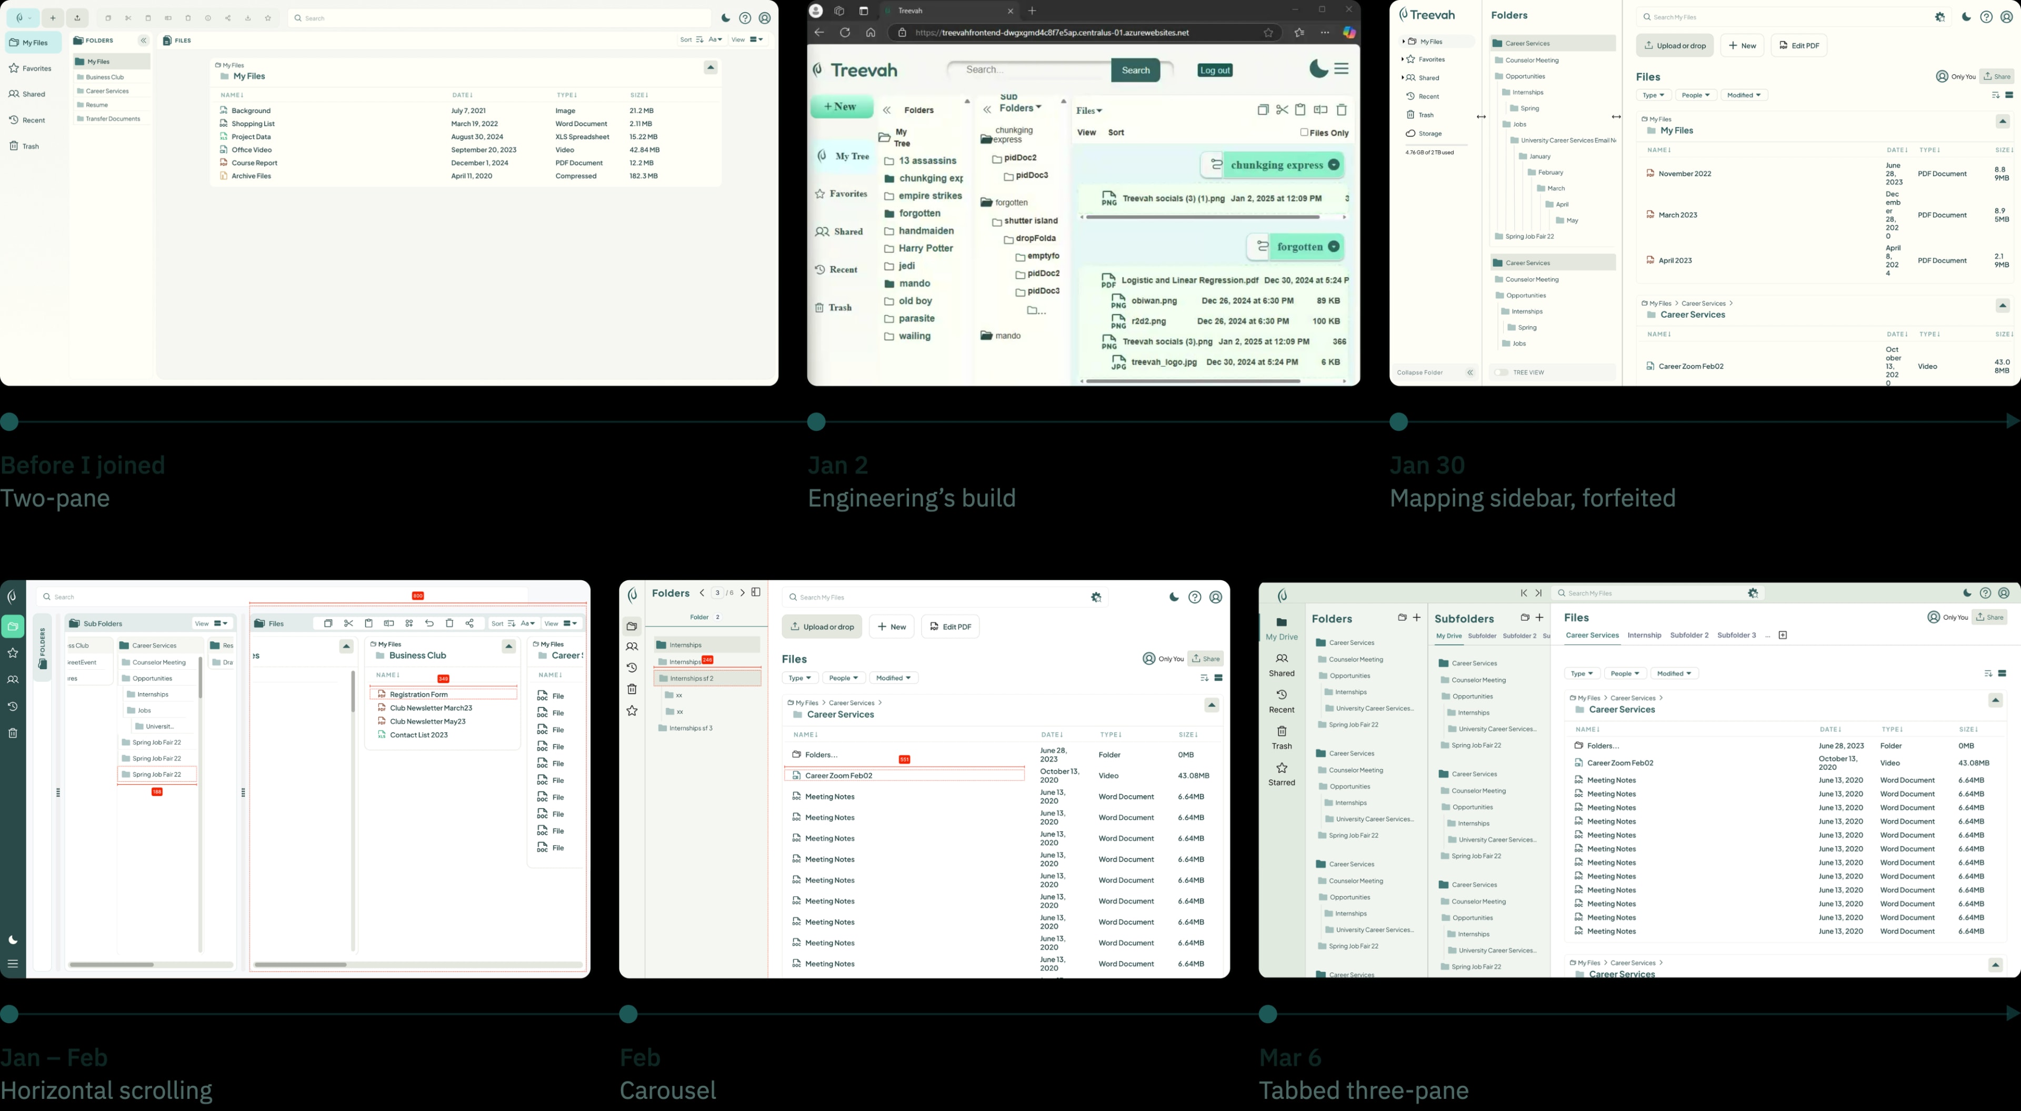
Task: Click horizontal scrollbar under Files in Horizontal scrolling
Action: click(418, 964)
